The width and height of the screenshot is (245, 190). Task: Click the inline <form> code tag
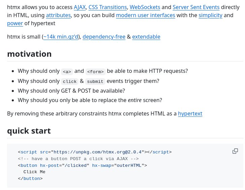96,72
